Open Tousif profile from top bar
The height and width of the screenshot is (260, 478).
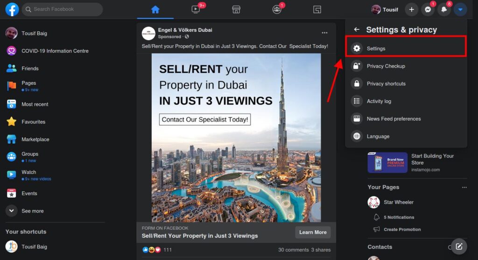(385, 9)
